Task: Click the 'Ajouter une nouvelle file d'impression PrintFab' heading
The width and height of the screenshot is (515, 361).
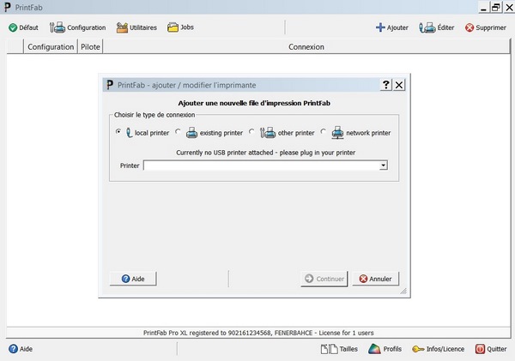Action: (254, 103)
